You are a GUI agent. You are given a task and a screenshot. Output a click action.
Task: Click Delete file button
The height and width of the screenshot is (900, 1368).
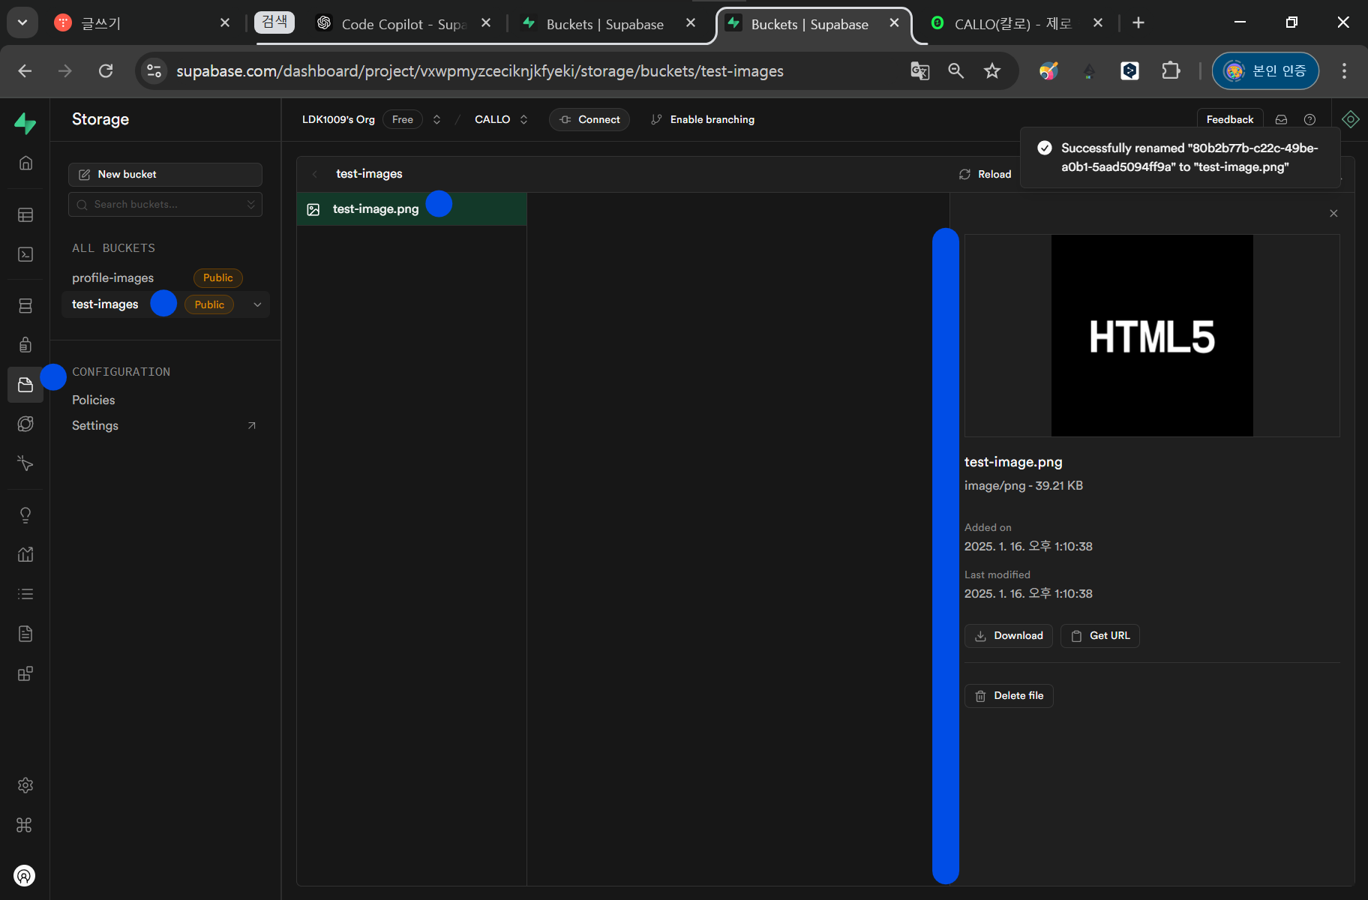pyautogui.click(x=1009, y=696)
